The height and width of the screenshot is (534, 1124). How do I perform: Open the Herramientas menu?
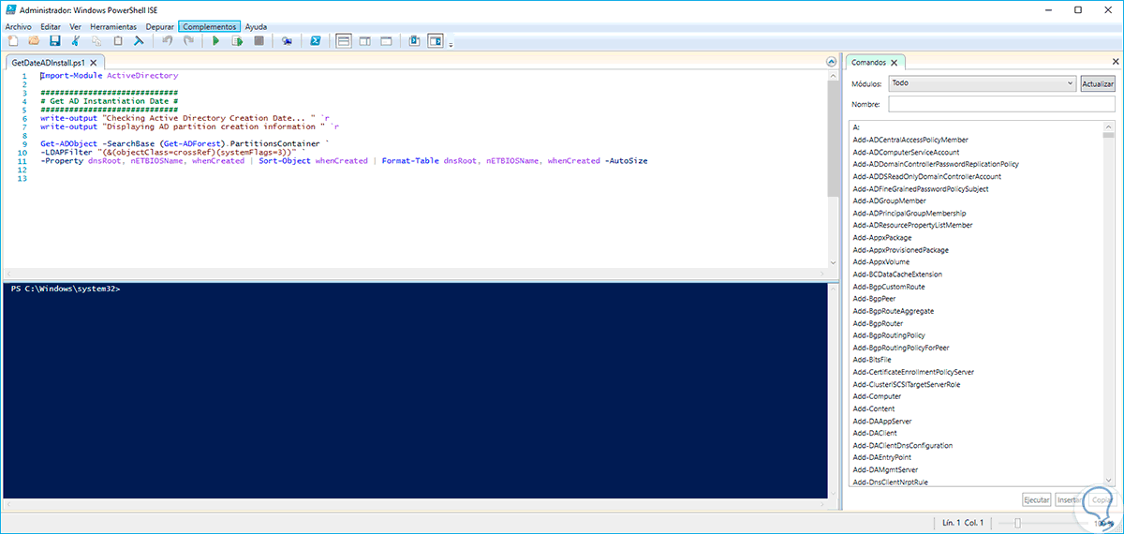tap(113, 26)
